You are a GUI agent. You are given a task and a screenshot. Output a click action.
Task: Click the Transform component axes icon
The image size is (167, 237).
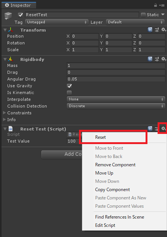(x=11, y=30)
